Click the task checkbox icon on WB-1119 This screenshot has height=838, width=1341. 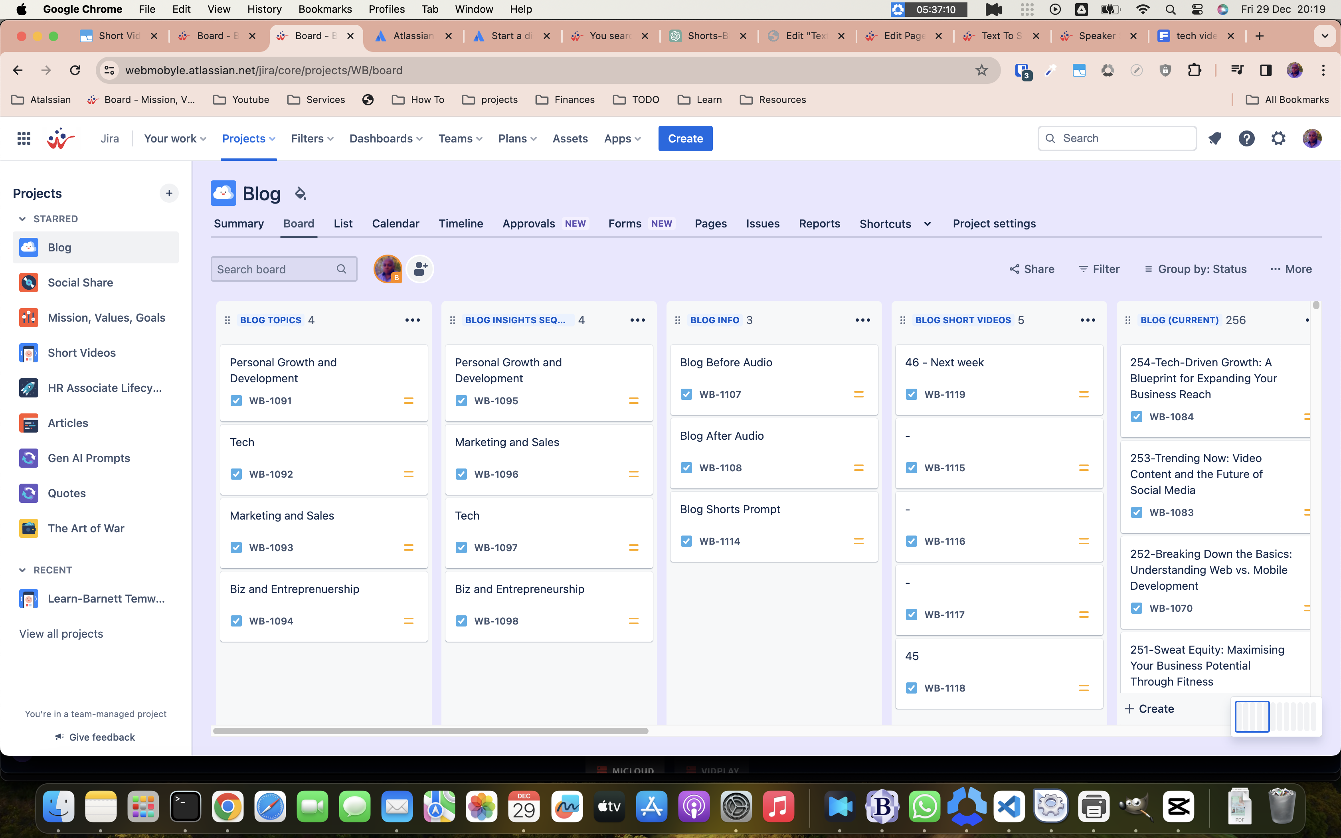pyautogui.click(x=911, y=394)
